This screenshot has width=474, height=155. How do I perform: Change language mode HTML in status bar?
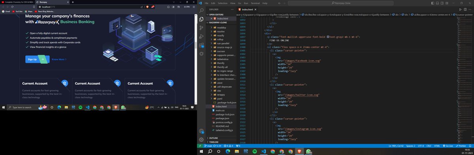437,146
